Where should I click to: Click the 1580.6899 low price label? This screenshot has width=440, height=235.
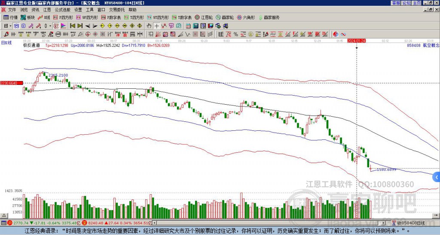coord(386,169)
